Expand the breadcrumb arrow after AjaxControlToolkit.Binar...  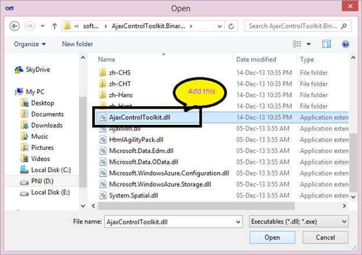[x=191, y=26]
